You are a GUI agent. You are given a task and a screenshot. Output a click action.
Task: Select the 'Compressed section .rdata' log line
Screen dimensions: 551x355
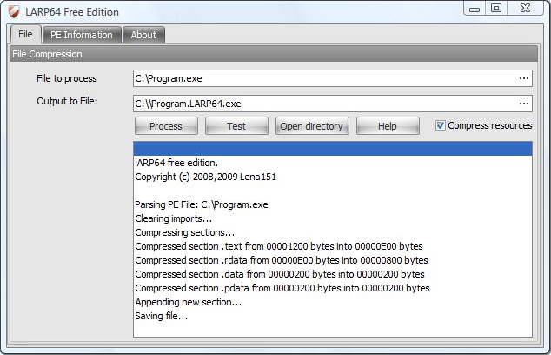coord(333,260)
